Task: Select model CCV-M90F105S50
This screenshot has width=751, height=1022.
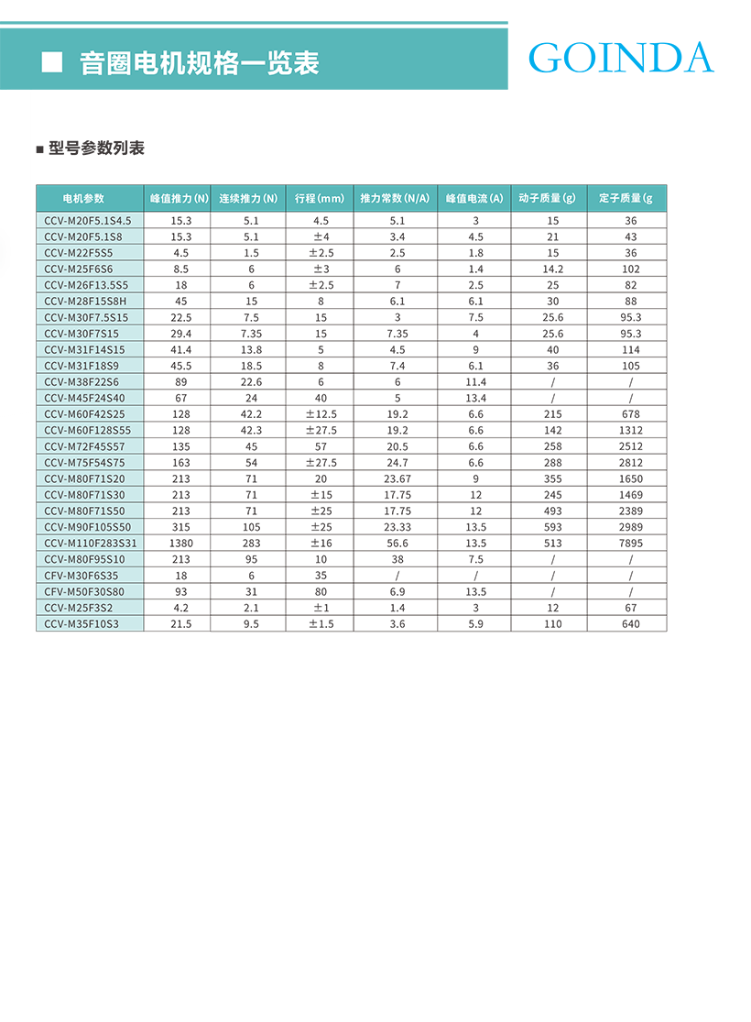Action: (x=87, y=527)
